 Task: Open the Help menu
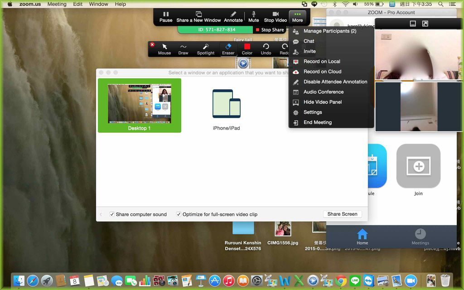point(121,4)
